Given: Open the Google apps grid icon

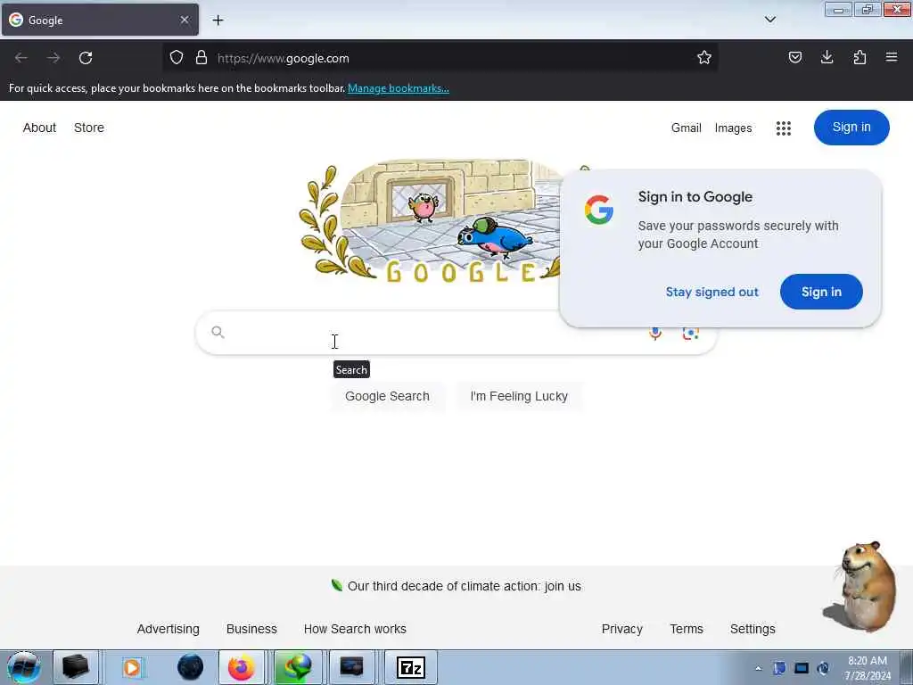Looking at the screenshot, I should 783,128.
